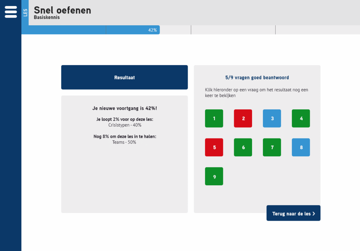This screenshot has height=251, width=360.
Task: Open red question tile 5
Action: 214,147
